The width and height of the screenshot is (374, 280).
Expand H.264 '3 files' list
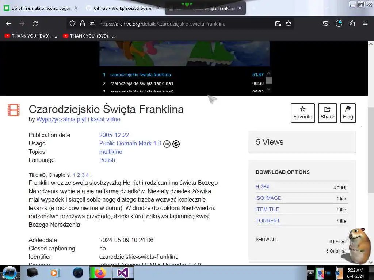coord(340,187)
